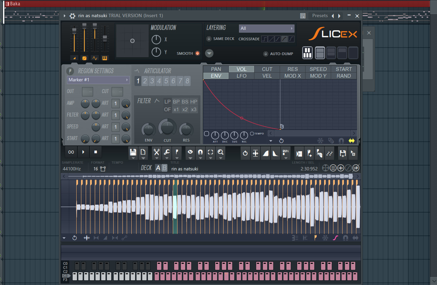
Task: Select the HP filter type
Action: [194, 101]
